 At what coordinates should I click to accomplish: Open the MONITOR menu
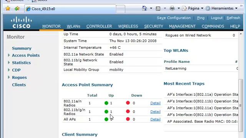[52, 26]
